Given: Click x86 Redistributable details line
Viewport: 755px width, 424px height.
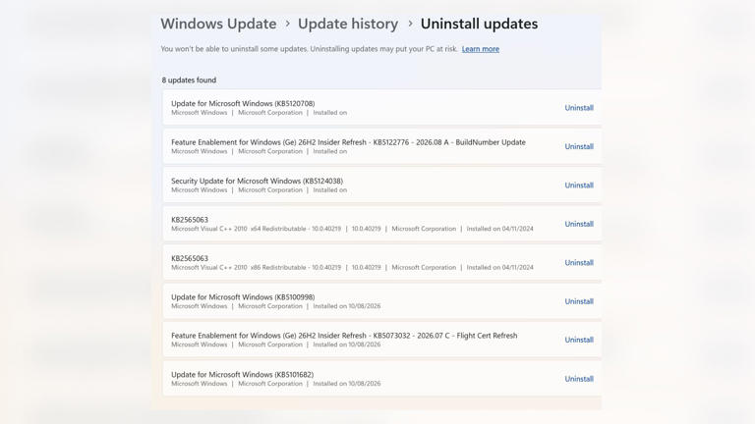Looking at the screenshot, I should coord(352,267).
